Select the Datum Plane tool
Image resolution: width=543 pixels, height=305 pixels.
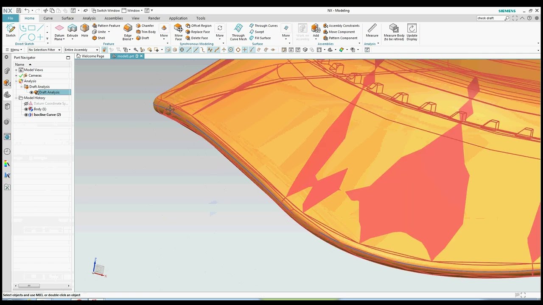pyautogui.click(x=59, y=32)
